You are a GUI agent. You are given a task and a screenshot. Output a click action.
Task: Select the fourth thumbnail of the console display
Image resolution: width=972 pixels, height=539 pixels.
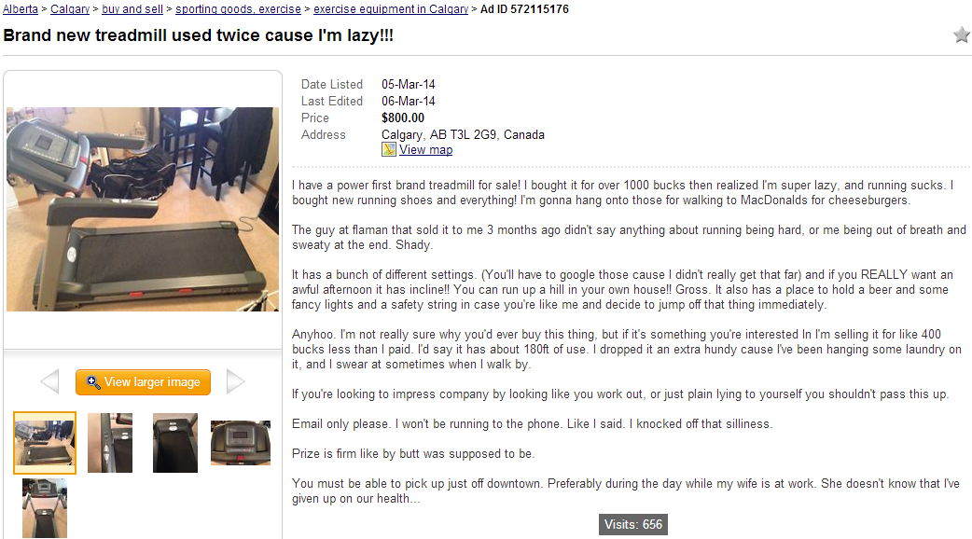point(241,443)
